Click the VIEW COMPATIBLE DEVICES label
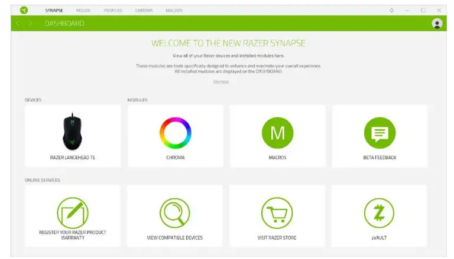The image size is (454, 259). 174,238
